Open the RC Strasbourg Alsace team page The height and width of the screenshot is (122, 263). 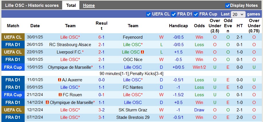click(x=70, y=45)
